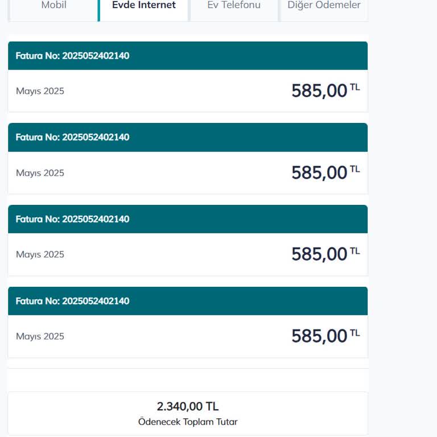The image size is (437, 437).
Task: Select the fourth invoice's Fatura No header
Action: 73,301
